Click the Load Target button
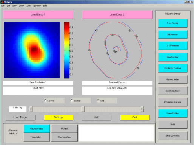 [20, 117]
